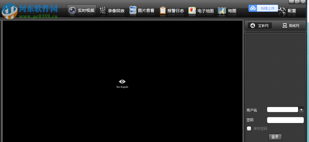Click the network computers icon for 局域网
This screenshot has height=142, width=309.
[285, 26]
